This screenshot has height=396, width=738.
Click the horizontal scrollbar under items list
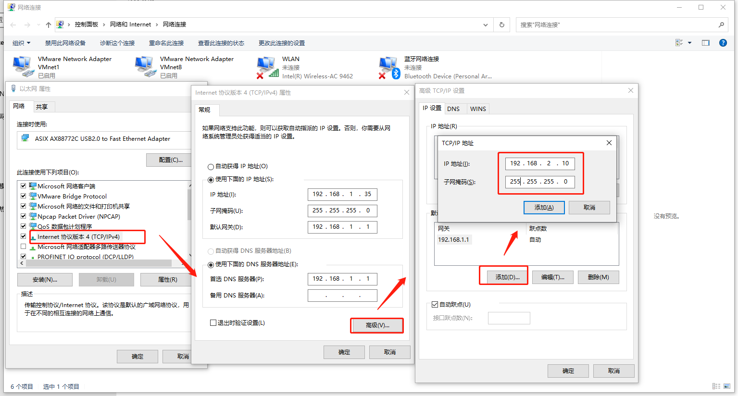(96, 263)
